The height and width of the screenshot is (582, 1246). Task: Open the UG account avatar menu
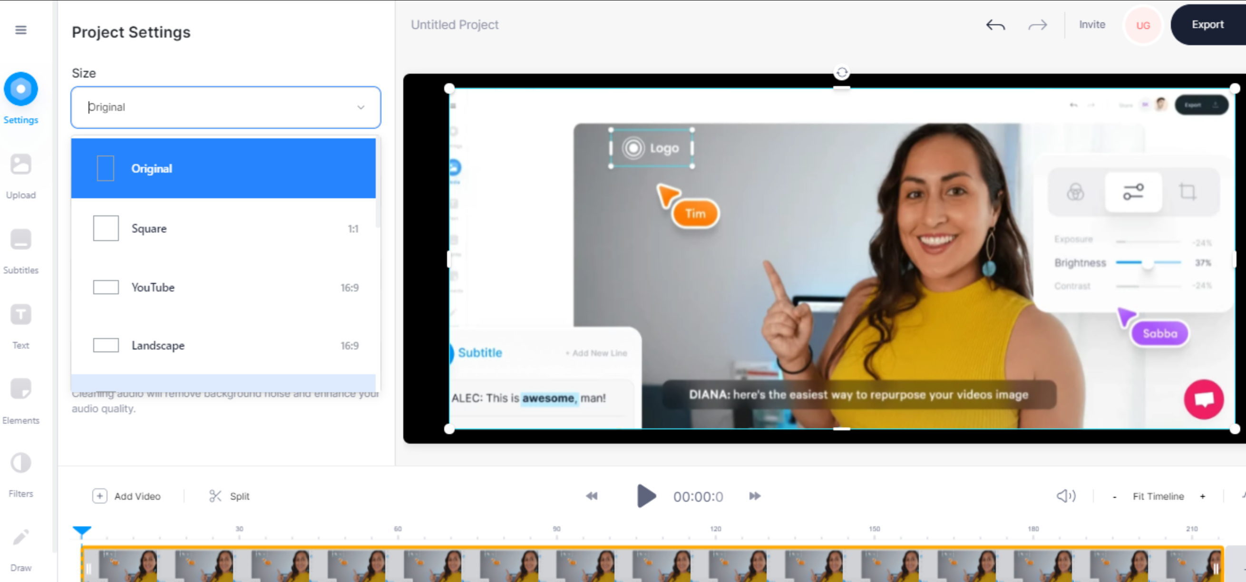pos(1143,25)
